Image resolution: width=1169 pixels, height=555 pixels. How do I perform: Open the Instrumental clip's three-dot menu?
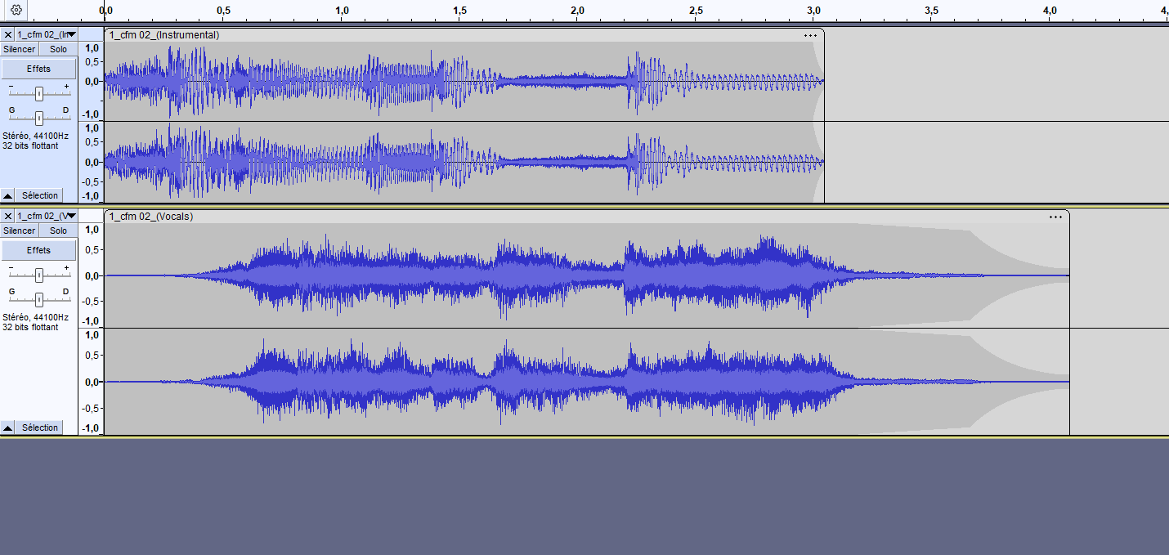(x=810, y=35)
